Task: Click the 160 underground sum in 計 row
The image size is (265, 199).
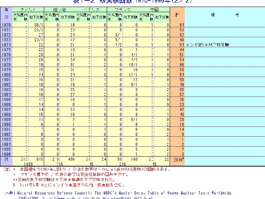Action: tap(134, 159)
